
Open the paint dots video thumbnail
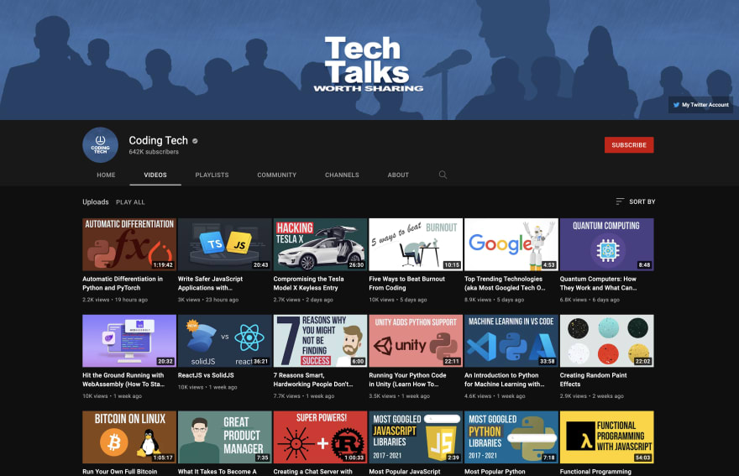pyautogui.click(x=606, y=341)
